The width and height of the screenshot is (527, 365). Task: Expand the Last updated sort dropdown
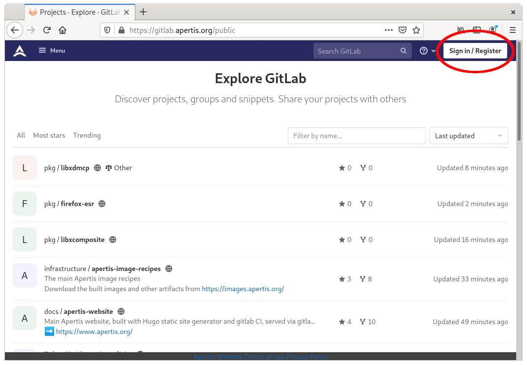(468, 136)
